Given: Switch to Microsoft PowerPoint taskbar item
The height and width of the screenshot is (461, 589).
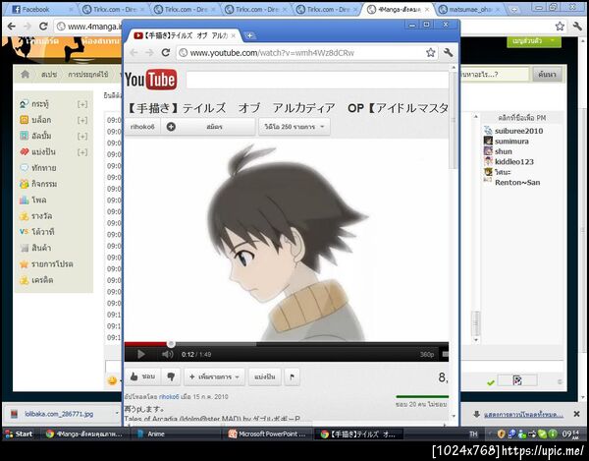Looking at the screenshot, I should pyautogui.click(x=269, y=433).
